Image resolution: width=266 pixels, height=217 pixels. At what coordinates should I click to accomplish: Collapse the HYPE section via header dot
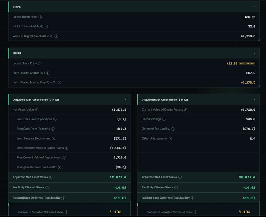pyautogui.click(x=255, y=7)
